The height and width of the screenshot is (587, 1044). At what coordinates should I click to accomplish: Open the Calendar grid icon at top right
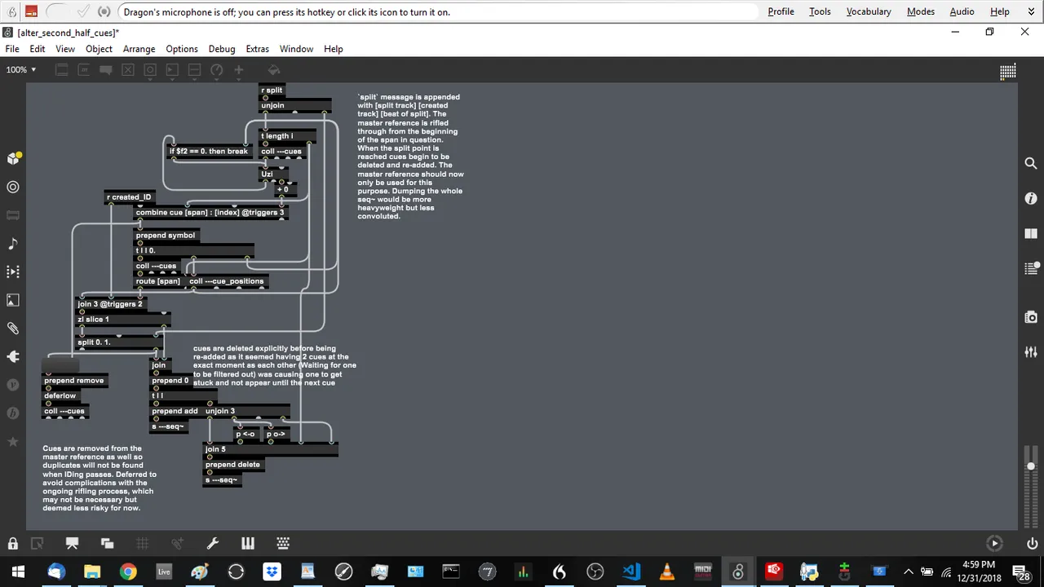[x=1008, y=71]
